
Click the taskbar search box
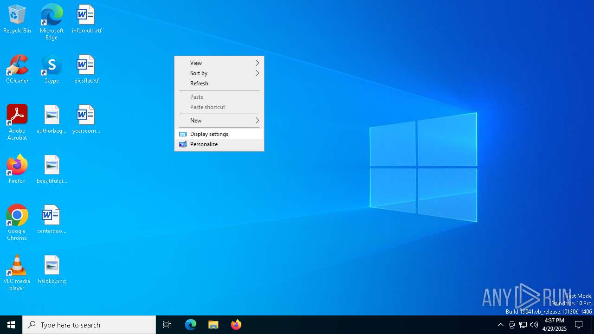coord(89,325)
